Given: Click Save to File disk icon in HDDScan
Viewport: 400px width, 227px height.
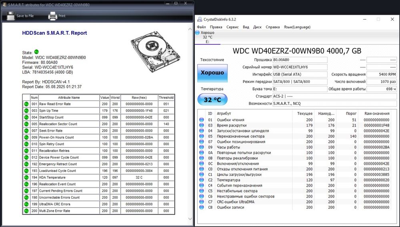Looking at the screenshot, I should 11,16.
